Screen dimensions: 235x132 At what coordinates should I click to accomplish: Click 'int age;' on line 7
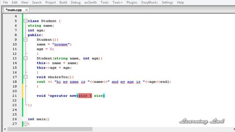pyautogui.click(x=36, y=30)
